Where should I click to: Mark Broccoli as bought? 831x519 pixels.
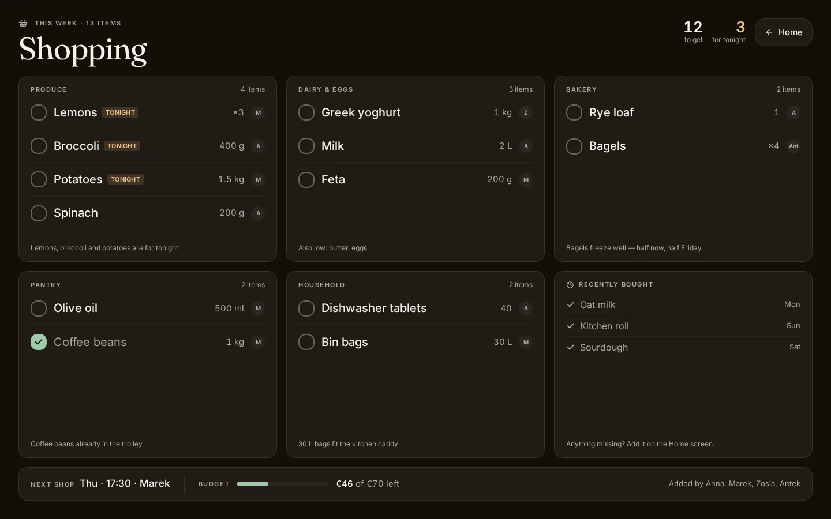coord(39,146)
